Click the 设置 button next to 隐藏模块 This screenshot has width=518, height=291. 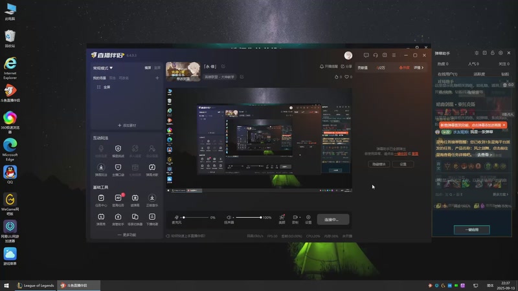[403, 164]
